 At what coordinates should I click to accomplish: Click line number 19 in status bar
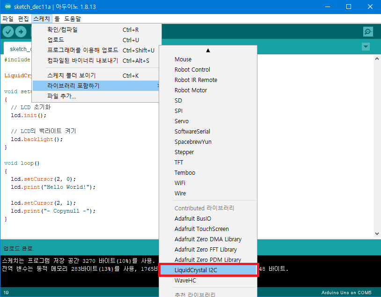6,292
